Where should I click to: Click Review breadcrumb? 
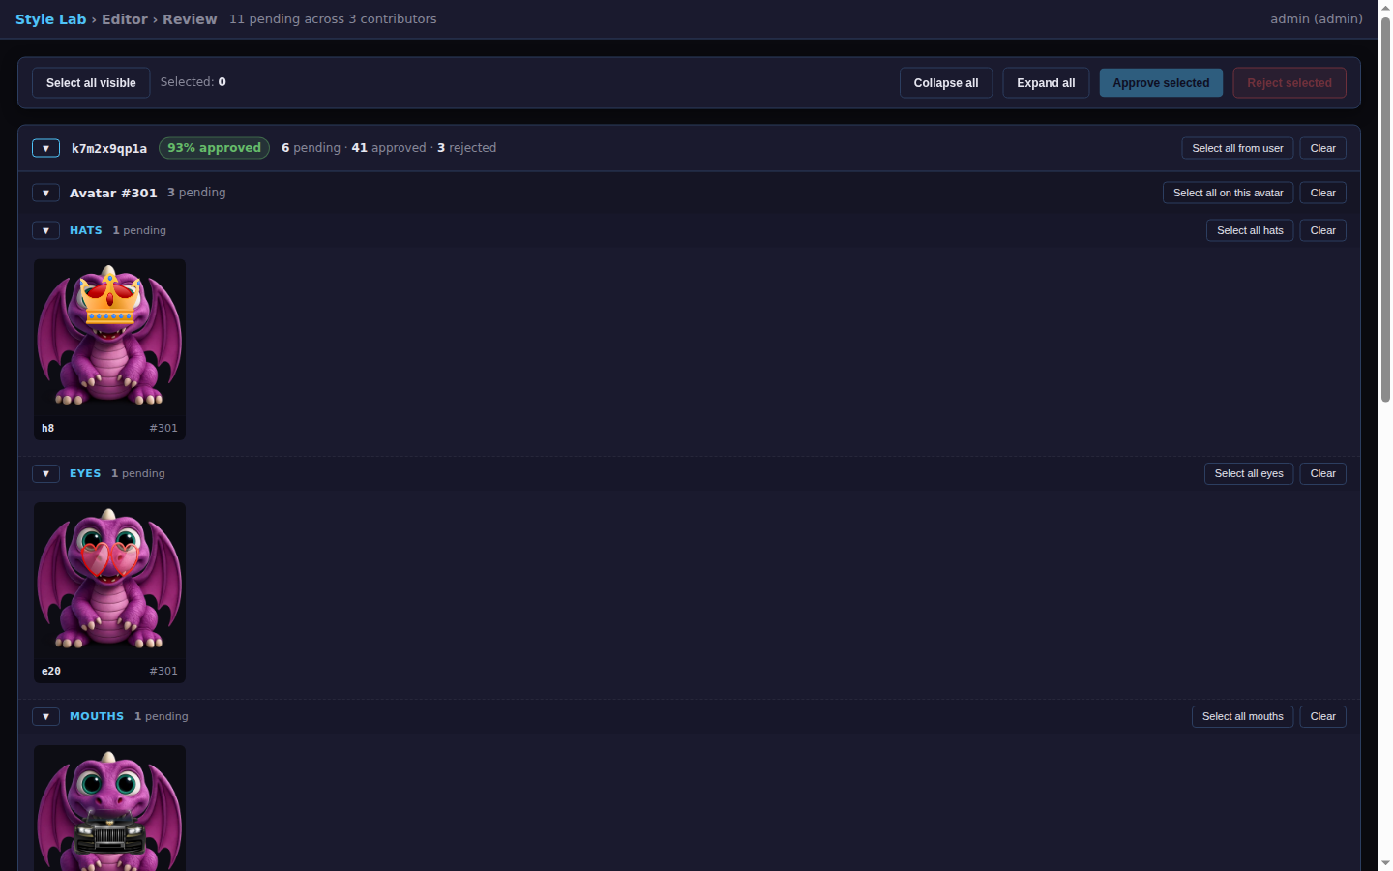coord(190,19)
